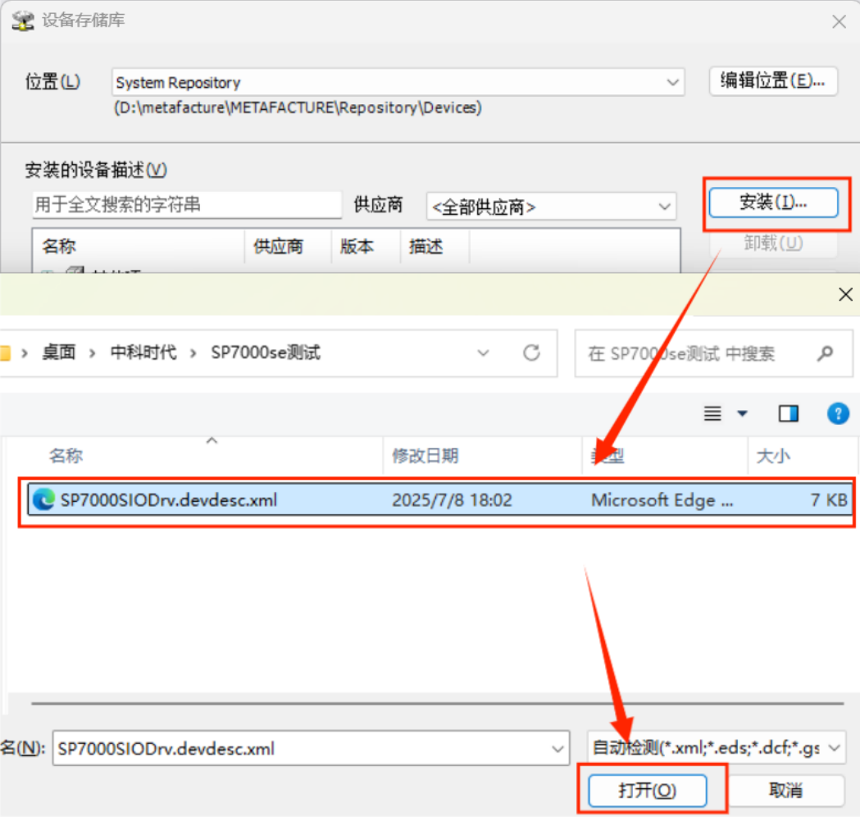The width and height of the screenshot is (860, 825).
Task: Go to 中科时代 folder in breadcrumb
Action: point(143,352)
